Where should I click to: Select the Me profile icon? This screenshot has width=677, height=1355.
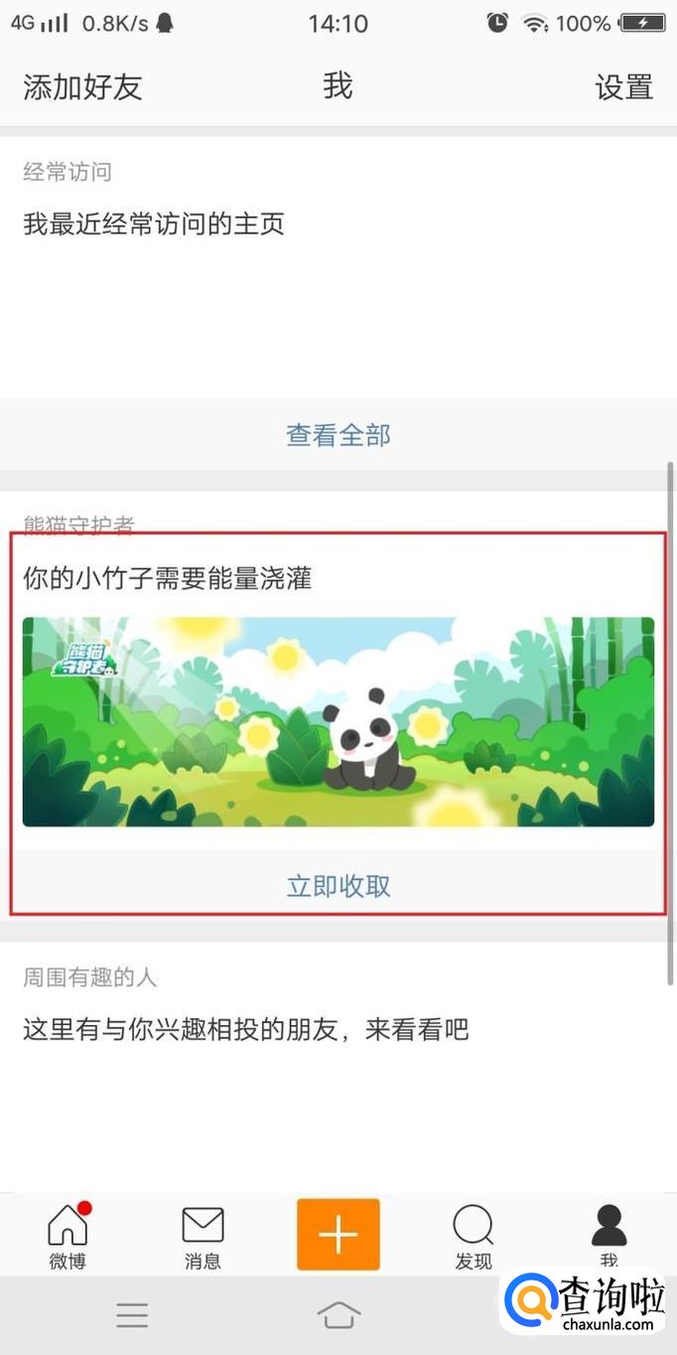tap(609, 1225)
